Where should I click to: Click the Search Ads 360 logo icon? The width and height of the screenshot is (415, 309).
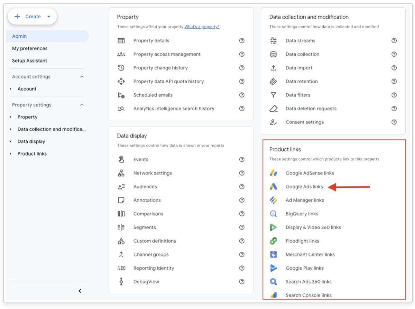point(274,282)
